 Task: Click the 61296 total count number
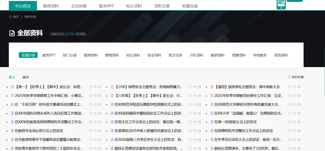[70, 34]
